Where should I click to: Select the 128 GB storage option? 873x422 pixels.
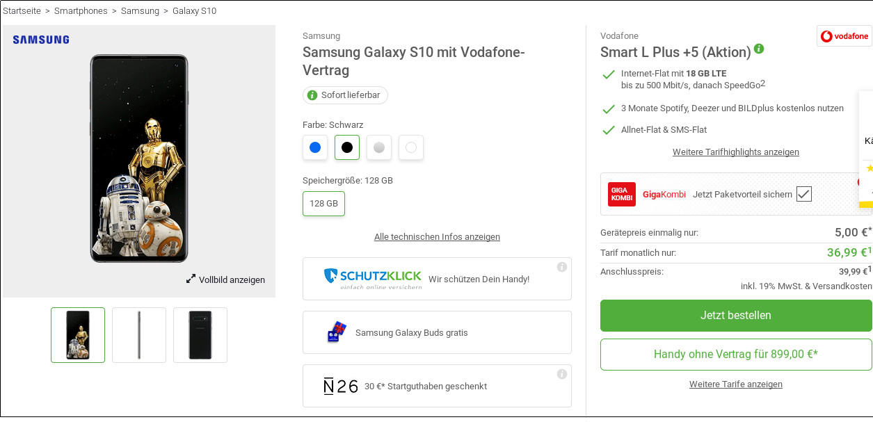[x=323, y=204]
